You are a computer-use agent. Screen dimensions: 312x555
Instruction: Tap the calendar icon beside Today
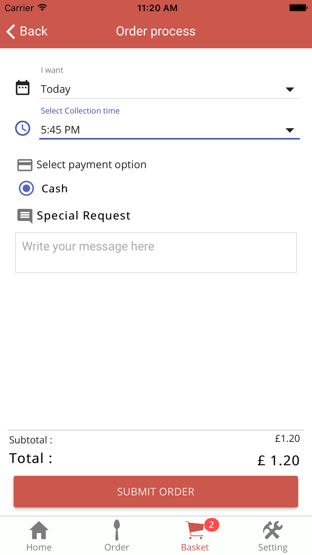22,88
